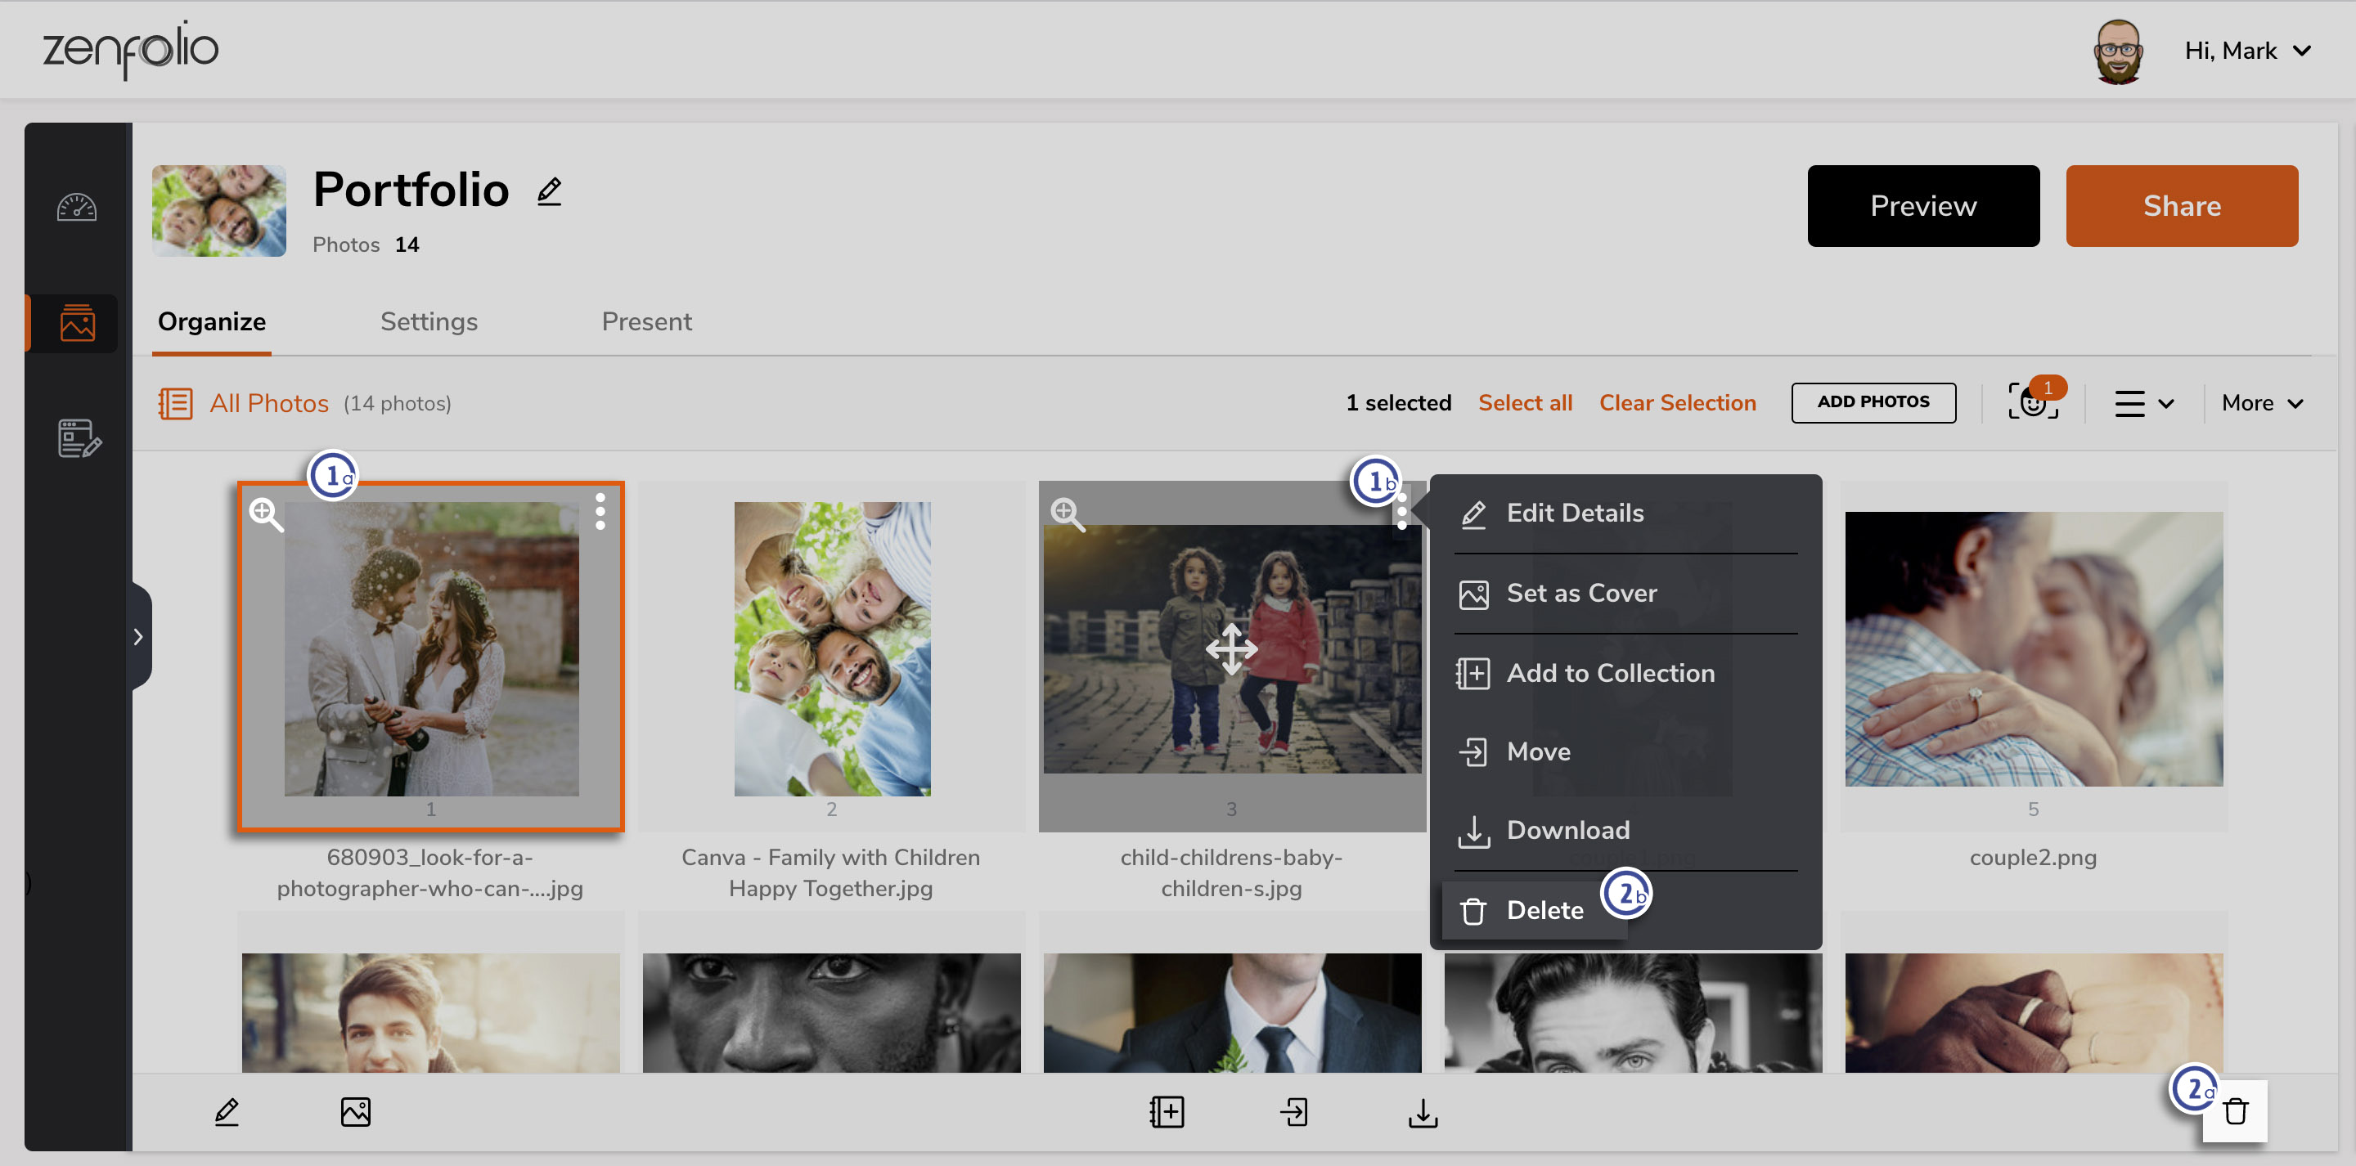2356x1166 pixels.
Task: Click the Move icon in context menu
Action: 1474,750
